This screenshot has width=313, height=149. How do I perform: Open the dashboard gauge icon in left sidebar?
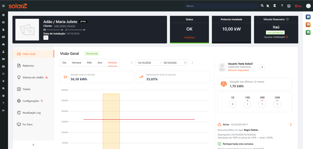tap(3, 15)
